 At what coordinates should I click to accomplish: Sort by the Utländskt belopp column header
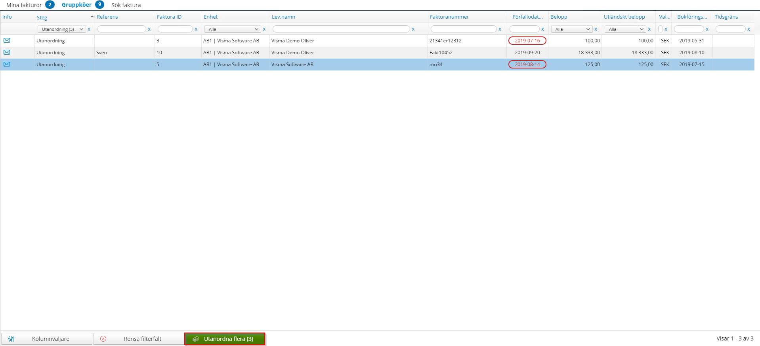click(x=624, y=17)
